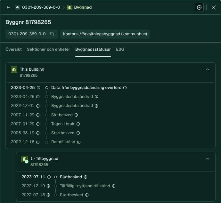Click the Byggnad breadcrumb building icon
This screenshot has height=203, width=221.
pos(70,7)
